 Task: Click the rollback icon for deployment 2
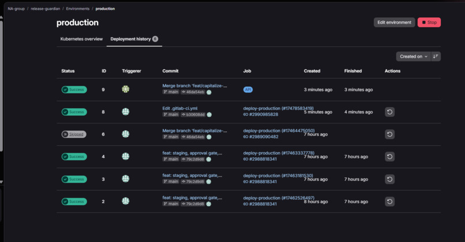tap(389, 202)
